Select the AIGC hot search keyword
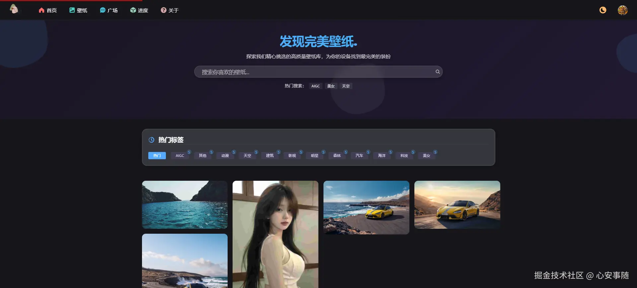The image size is (637, 288). pos(316,86)
